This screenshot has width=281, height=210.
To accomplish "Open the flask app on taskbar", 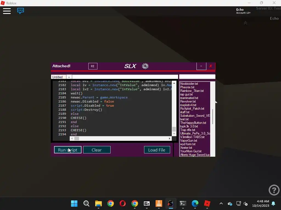I will [159, 203].
